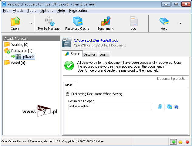Click the Help book icon

click(x=164, y=21)
